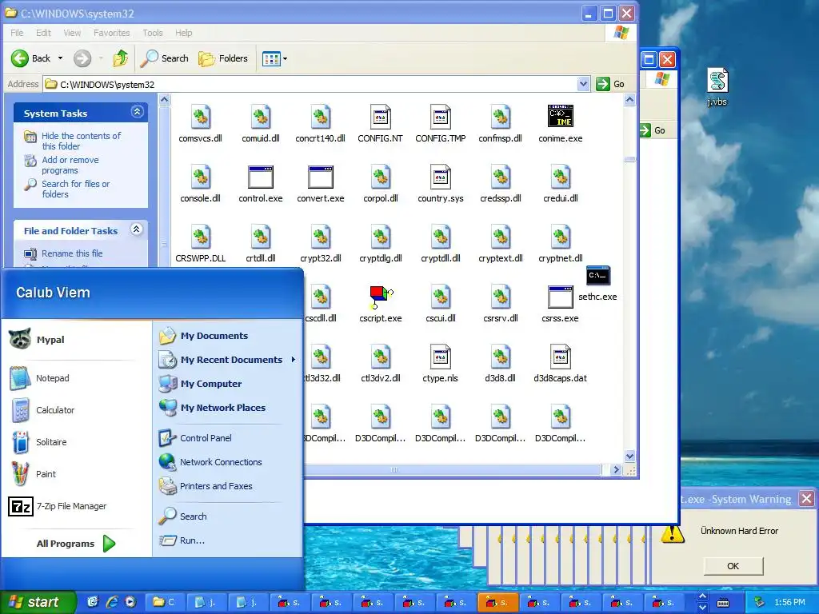Open the Help menu
819x614 pixels.
click(x=183, y=33)
